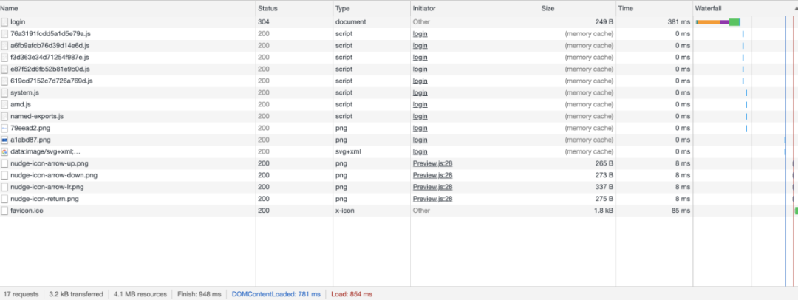Click the file icon beside amd.js

click(x=4, y=104)
